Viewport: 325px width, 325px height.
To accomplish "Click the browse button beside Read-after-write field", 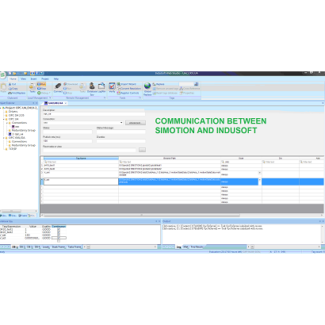I will (x=142, y=150).
